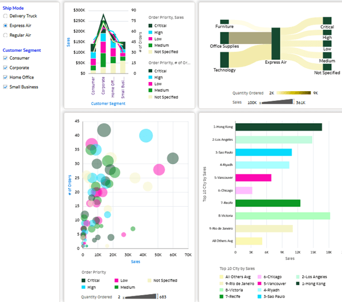This screenshot has width=342, height=302.
Task: Click Not Specified swatch in Order Priority, Sales legend
Action: [150, 52]
